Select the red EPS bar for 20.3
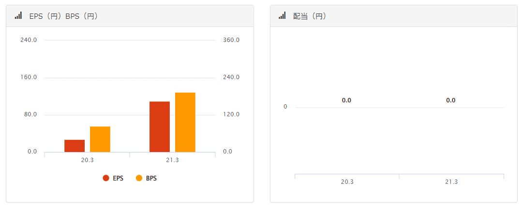This screenshot has width=522, height=207. [x=75, y=146]
